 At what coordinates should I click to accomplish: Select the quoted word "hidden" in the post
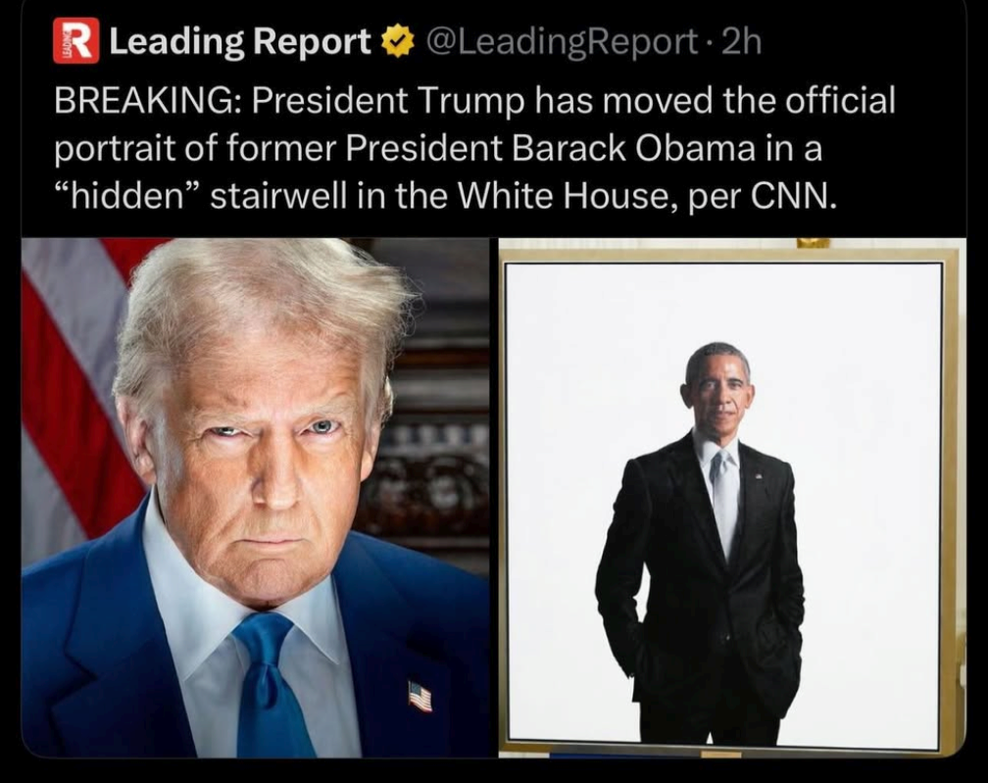click(126, 197)
